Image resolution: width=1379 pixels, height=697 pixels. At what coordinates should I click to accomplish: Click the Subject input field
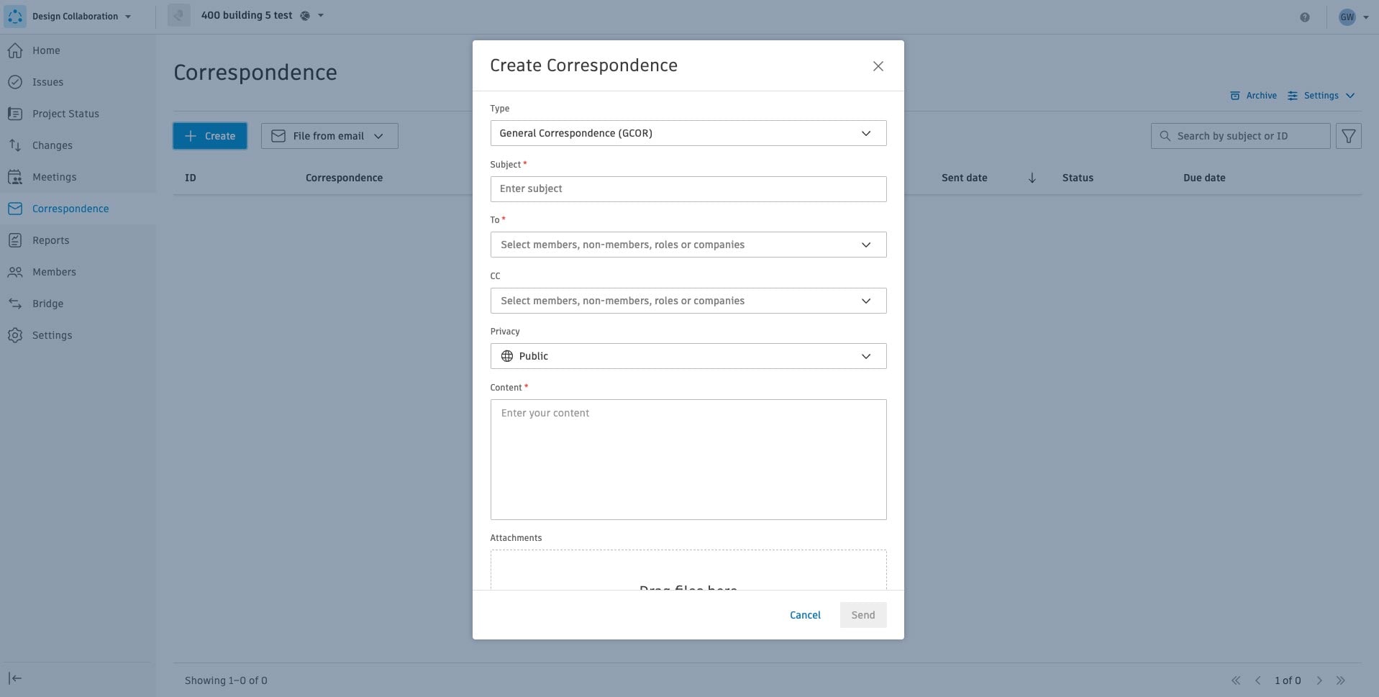688,189
